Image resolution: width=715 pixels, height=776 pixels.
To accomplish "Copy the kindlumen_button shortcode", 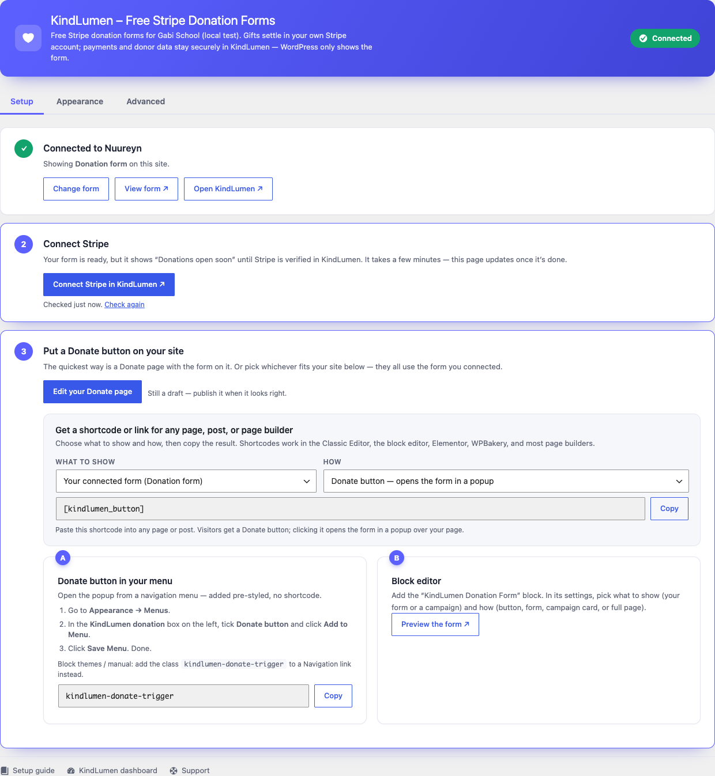I will [669, 509].
